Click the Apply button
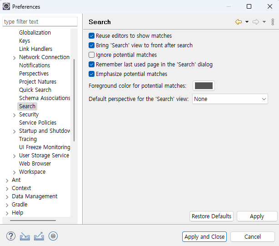The image size is (279, 246). (257, 216)
